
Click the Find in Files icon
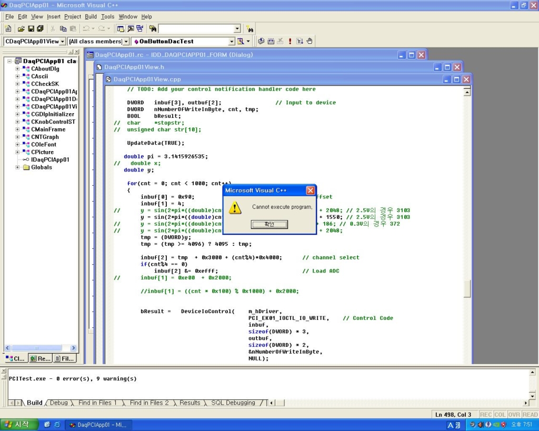tap(153, 29)
